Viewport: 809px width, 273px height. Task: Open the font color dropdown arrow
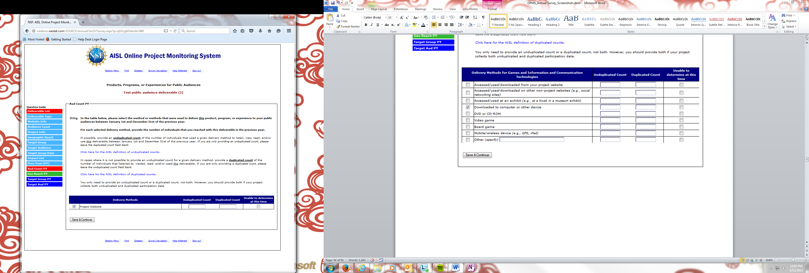coord(427,25)
